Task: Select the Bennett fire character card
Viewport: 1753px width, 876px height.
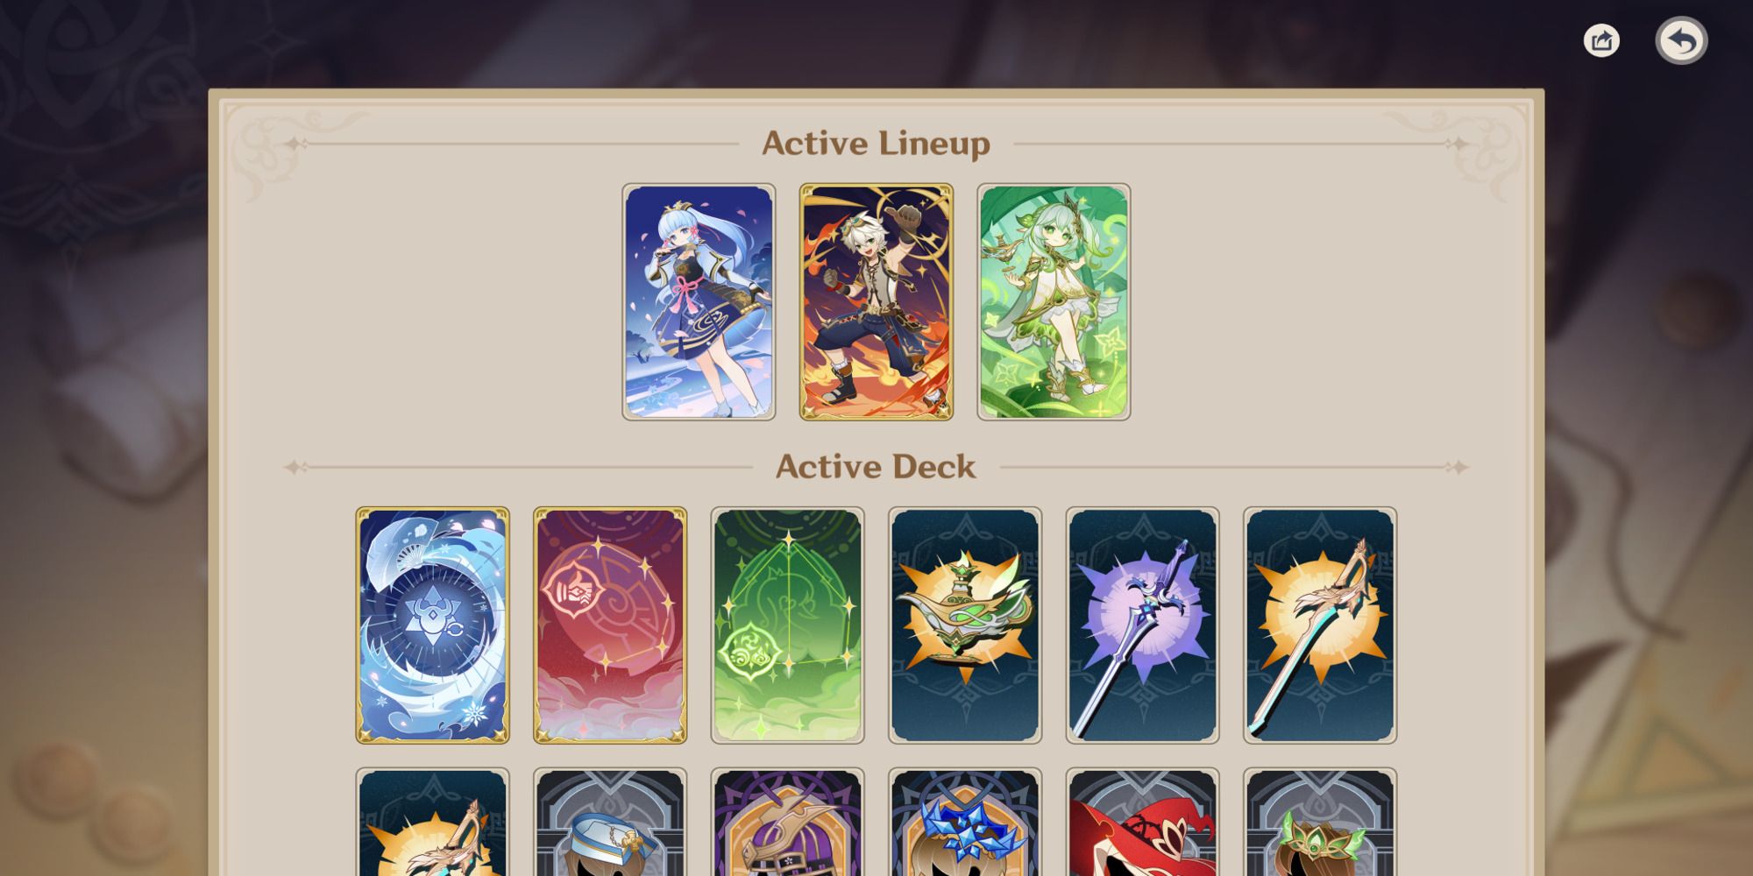Action: click(876, 301)
